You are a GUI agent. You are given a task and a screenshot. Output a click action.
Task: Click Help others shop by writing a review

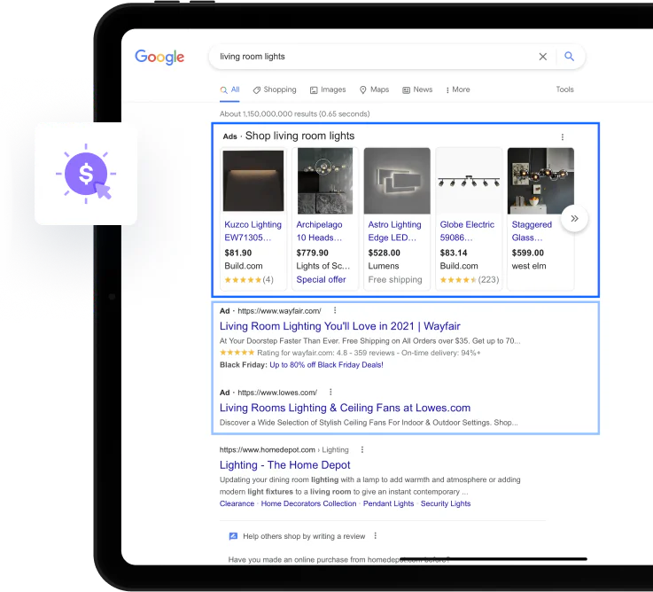pyautogui.click(x=304, y=536)
